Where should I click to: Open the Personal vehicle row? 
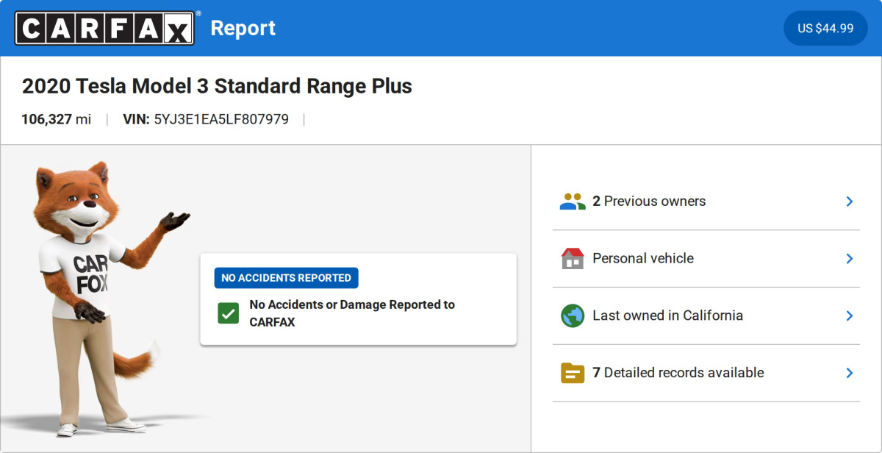tap(643, 258)
